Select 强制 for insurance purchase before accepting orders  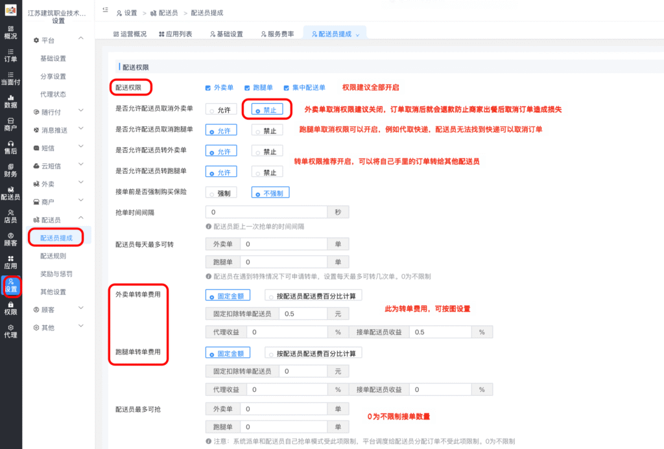[x=221, y=192]
